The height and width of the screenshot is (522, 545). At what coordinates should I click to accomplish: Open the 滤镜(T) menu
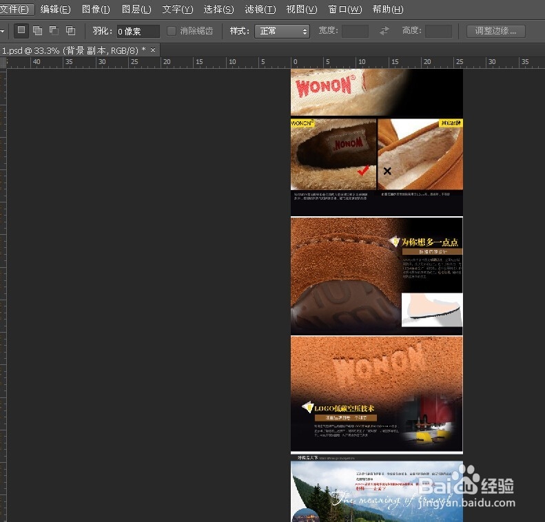[260, 9]
